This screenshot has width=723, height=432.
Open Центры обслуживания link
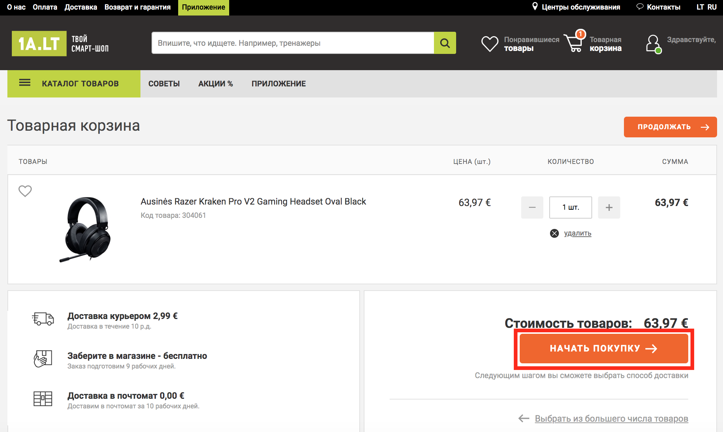581,7
